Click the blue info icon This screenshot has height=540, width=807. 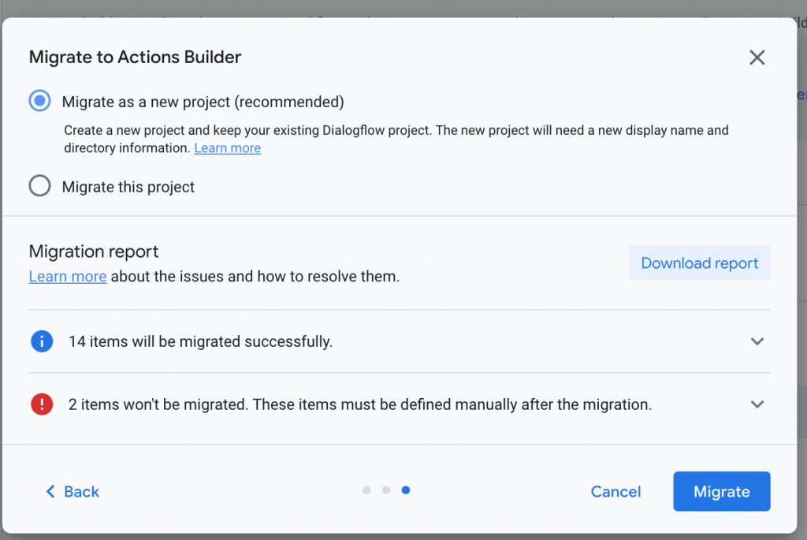coord(41,341)
